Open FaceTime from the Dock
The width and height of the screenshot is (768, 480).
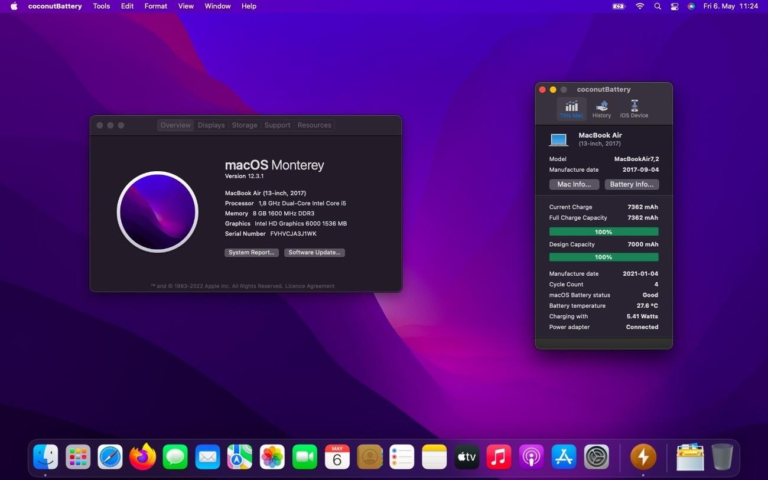305,457
